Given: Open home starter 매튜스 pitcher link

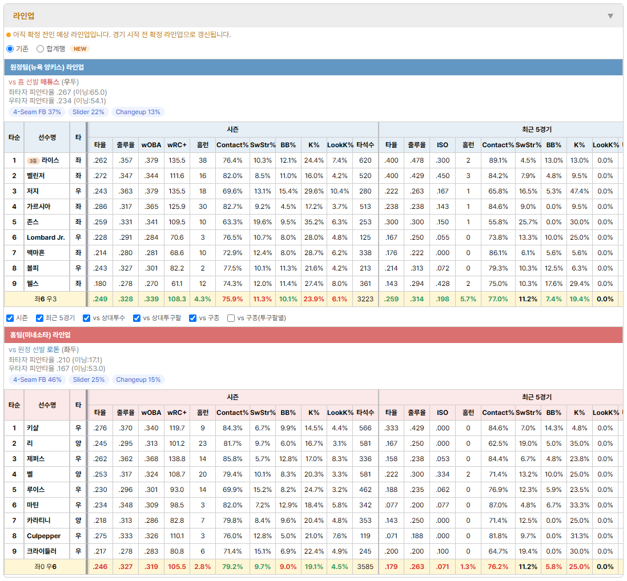Looking at the screenshot, I should (50, 82).
